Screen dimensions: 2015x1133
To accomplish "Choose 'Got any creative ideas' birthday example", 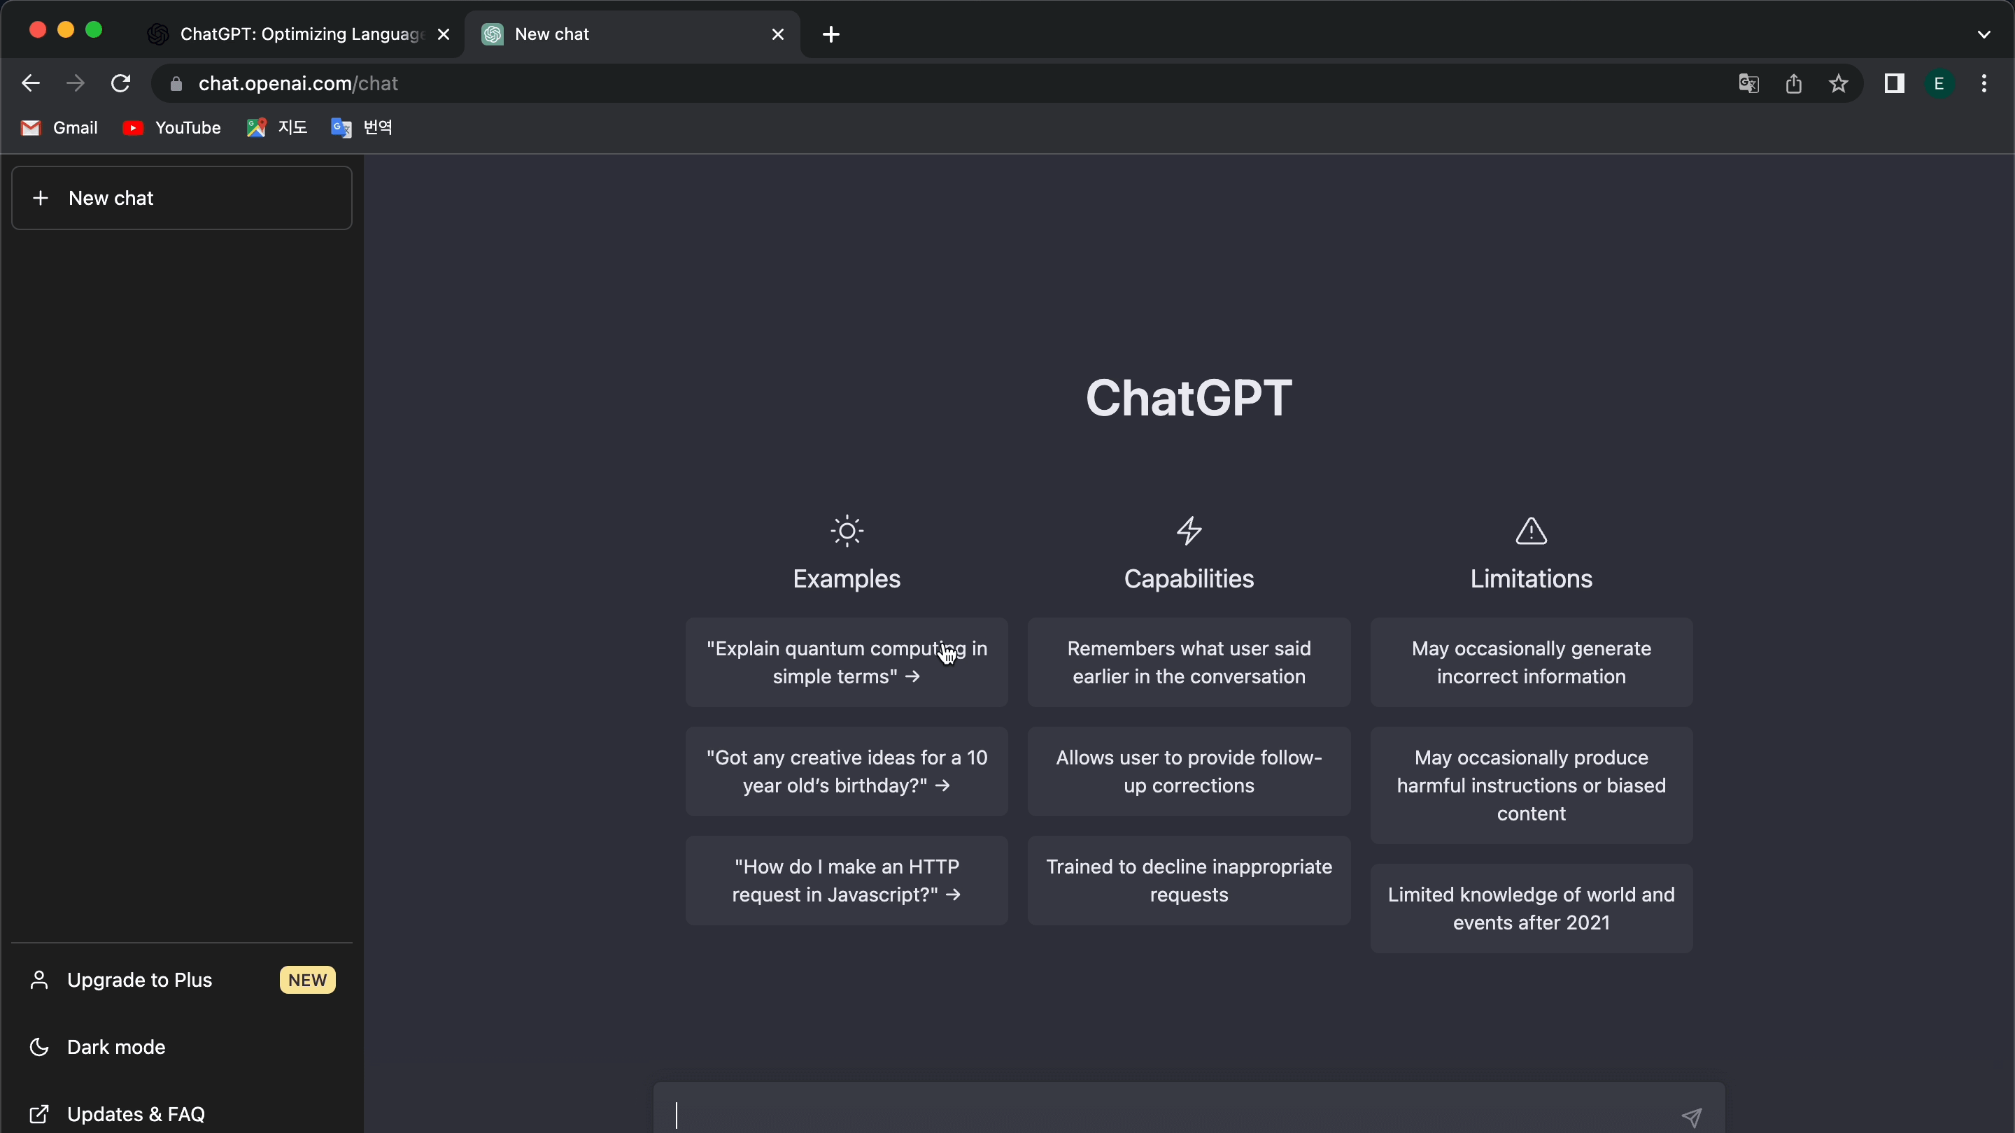I will [847, 771].
